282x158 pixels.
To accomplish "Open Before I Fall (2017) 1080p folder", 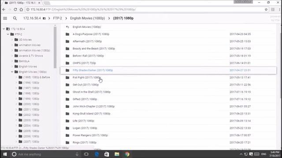I will click(88, 56).
